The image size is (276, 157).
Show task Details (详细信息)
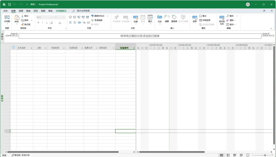205,20
